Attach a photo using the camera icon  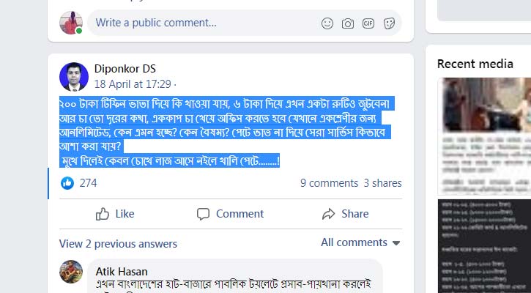[348, 23]
